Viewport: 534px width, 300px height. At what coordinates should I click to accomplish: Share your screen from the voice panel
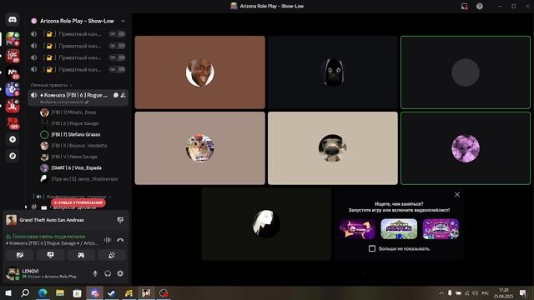50,255
